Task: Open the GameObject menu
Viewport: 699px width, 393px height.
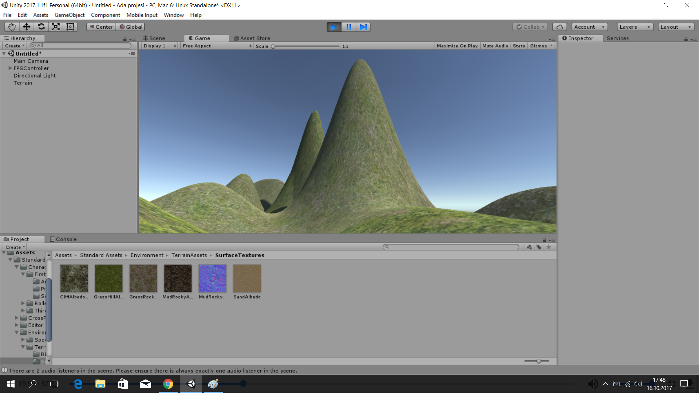Action: tap(70, 15)
